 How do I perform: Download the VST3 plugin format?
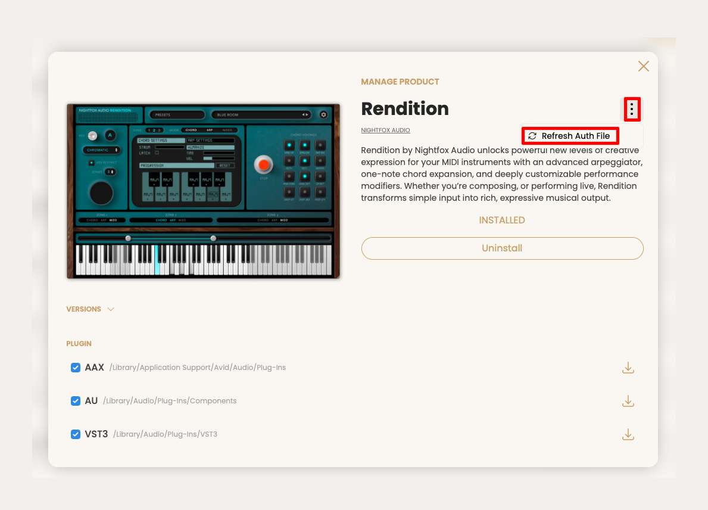628,434
